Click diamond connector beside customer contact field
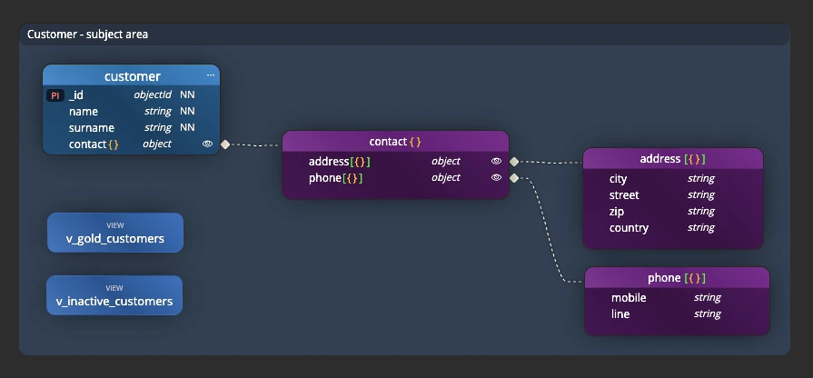 tap(225, 144)
